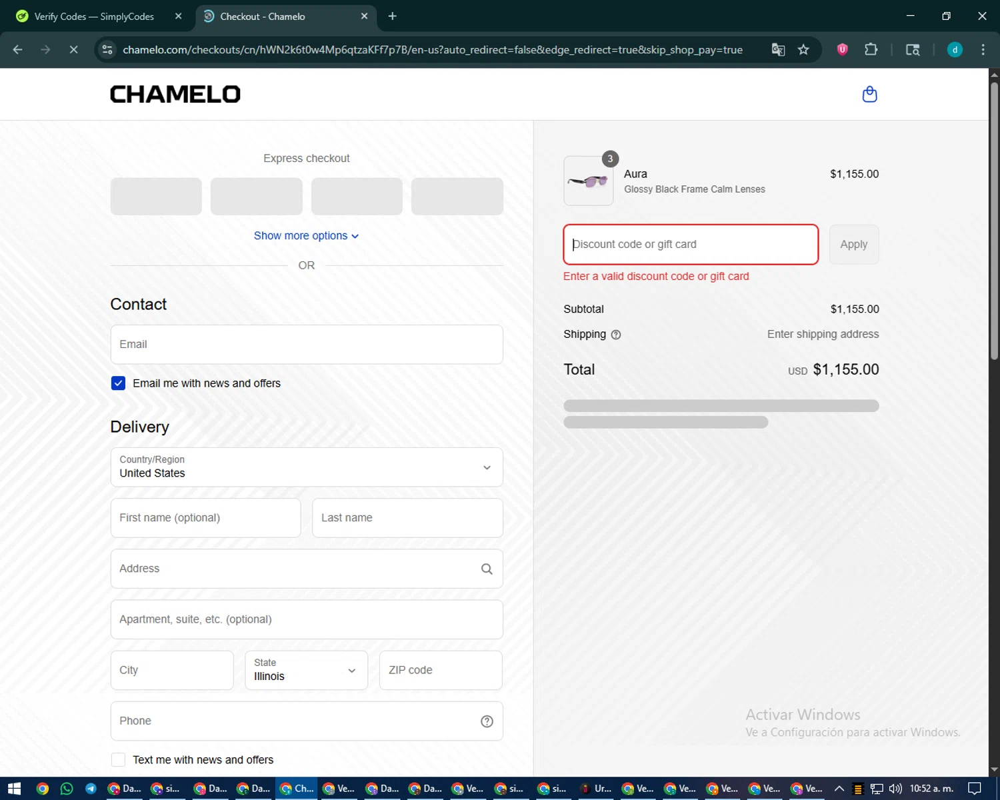Screen dimensions: 1000x800
Task: Click the Phone input field
Action: 307,721
